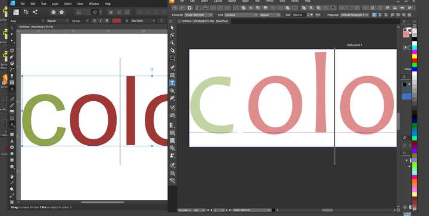Viewport: 429px width, 216px height.
Task: Open the No Style dropdown in Affinity
Action: (143, 21)
